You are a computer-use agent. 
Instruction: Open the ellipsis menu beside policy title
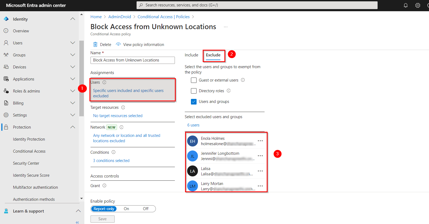(226, 27)
